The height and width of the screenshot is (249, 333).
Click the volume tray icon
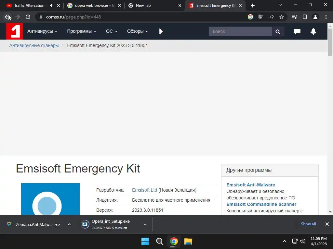click(303, 241)
